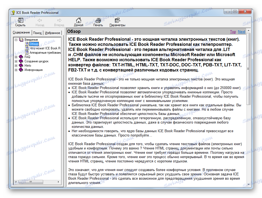This screenshot has width=262, height=198.
Task: Go to the Домой (Home) page icon
Action: tap(79, 20)
